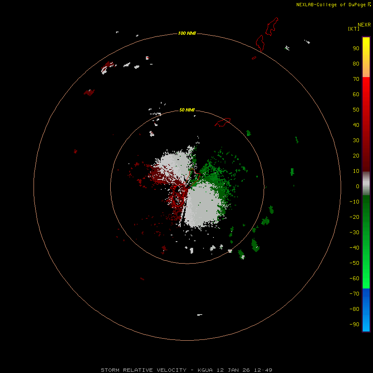Click the topmost red island outline beyond 100 NMI
Image resolution: width=373 pixels, height=373 pixels.
click(x=271, y=27)
